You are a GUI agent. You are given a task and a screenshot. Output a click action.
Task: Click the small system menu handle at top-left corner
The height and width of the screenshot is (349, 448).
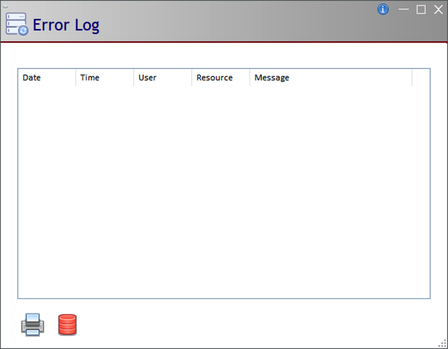point(4,4)
